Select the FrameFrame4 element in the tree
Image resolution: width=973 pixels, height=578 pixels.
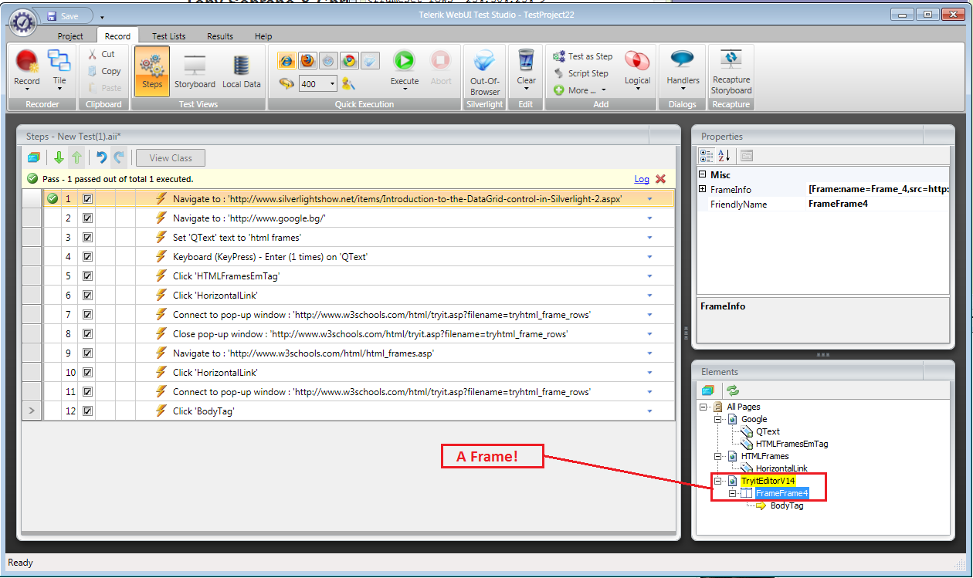tap(781, 493)
